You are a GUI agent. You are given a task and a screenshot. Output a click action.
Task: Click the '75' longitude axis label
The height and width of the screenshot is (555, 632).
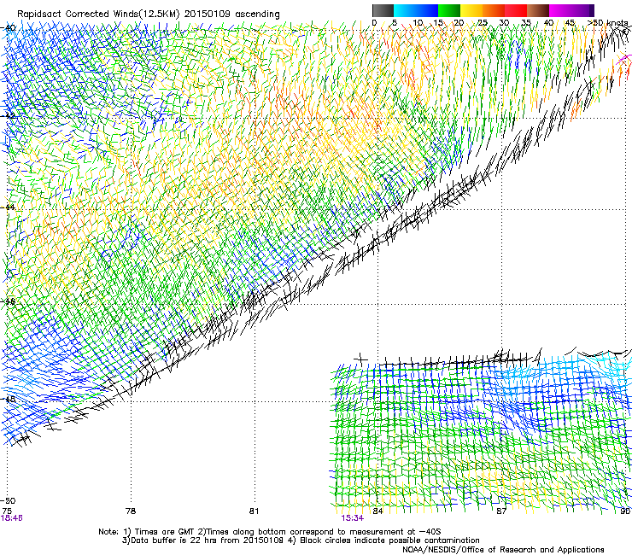point(7,511)
